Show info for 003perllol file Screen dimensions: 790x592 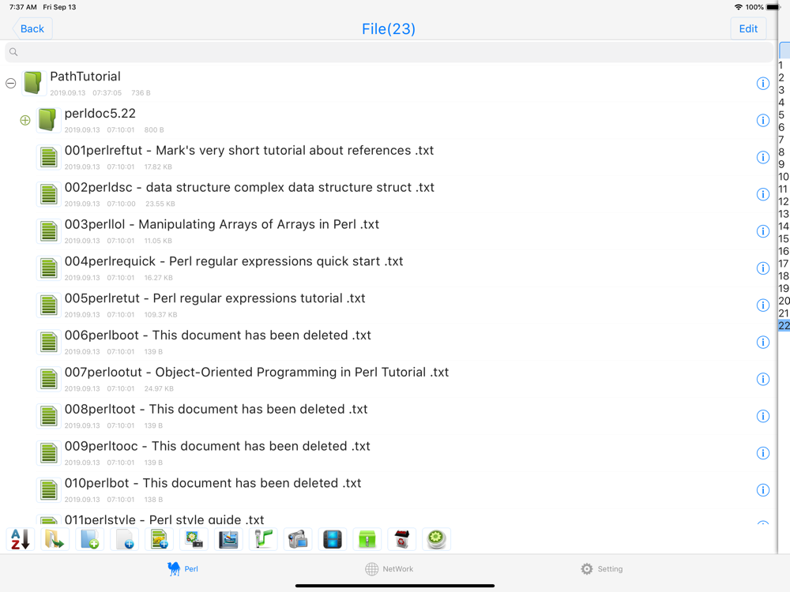(763, 231)
